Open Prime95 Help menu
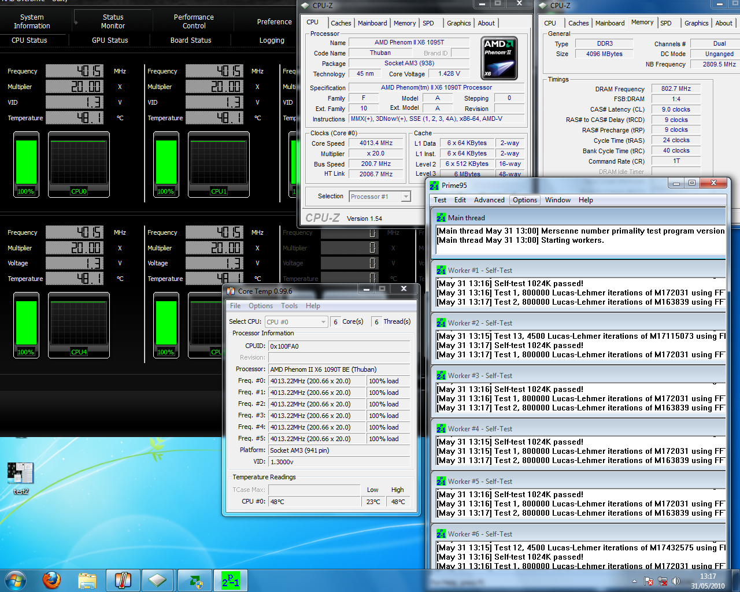The height and width of the screenshot is (592, 740). 586,200
